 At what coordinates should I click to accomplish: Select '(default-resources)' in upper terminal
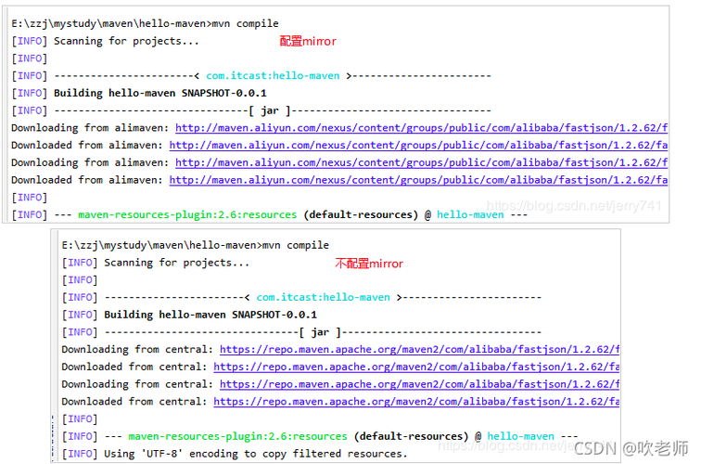(x=361, y=214)
